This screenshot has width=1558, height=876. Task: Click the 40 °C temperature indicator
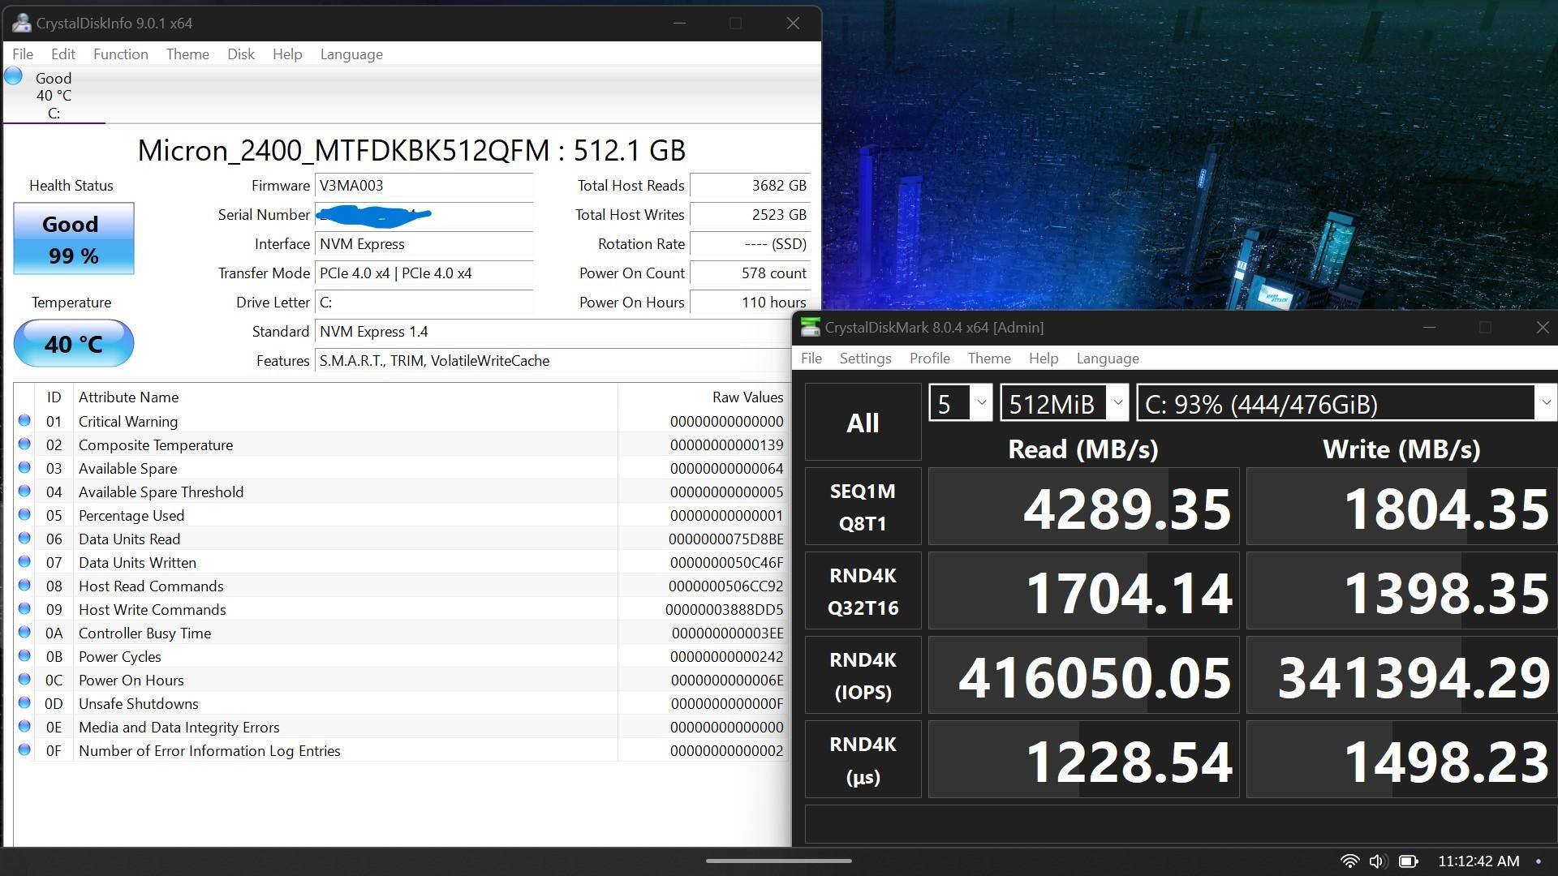tap(73, 343)
